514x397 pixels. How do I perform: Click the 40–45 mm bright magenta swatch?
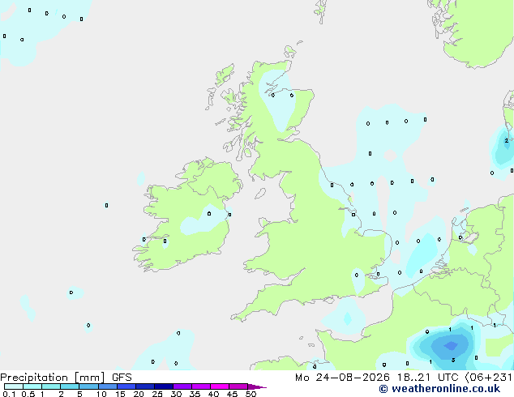point(220,386)
